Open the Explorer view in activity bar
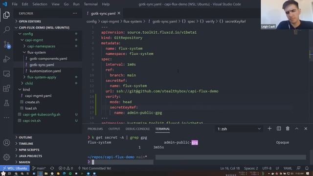The height and width of the screenshot is (176, 313). coord(6,15)
